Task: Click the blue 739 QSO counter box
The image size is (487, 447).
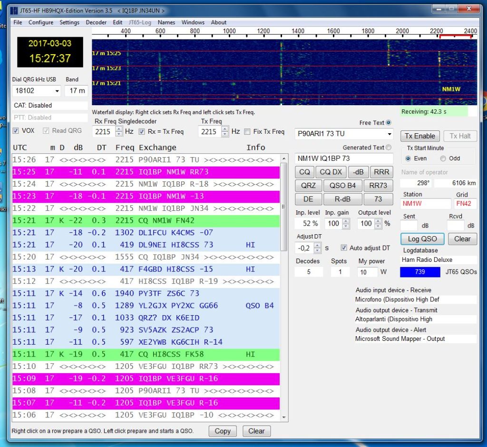Action: pos(420,272)
